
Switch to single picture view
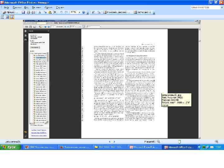12,17
